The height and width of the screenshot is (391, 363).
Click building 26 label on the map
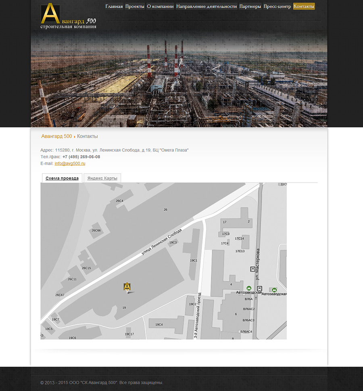coord(165,210)
